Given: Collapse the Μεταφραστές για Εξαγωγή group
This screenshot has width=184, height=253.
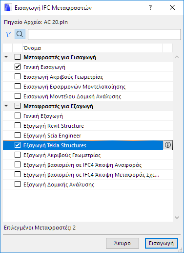Looking at the screenshot, I should click(6, 106).
